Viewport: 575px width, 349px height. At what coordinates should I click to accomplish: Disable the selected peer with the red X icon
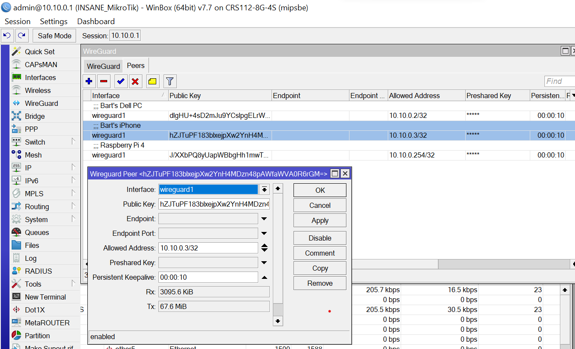135,81
